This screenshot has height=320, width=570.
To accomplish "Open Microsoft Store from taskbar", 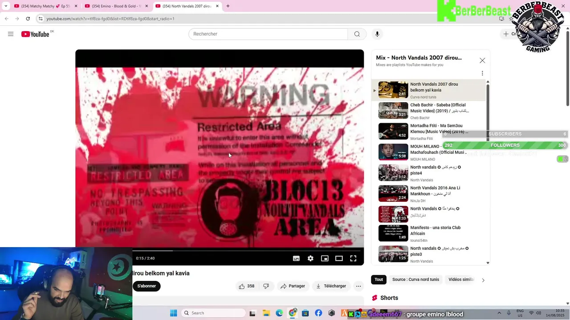I will pos(305,313).
